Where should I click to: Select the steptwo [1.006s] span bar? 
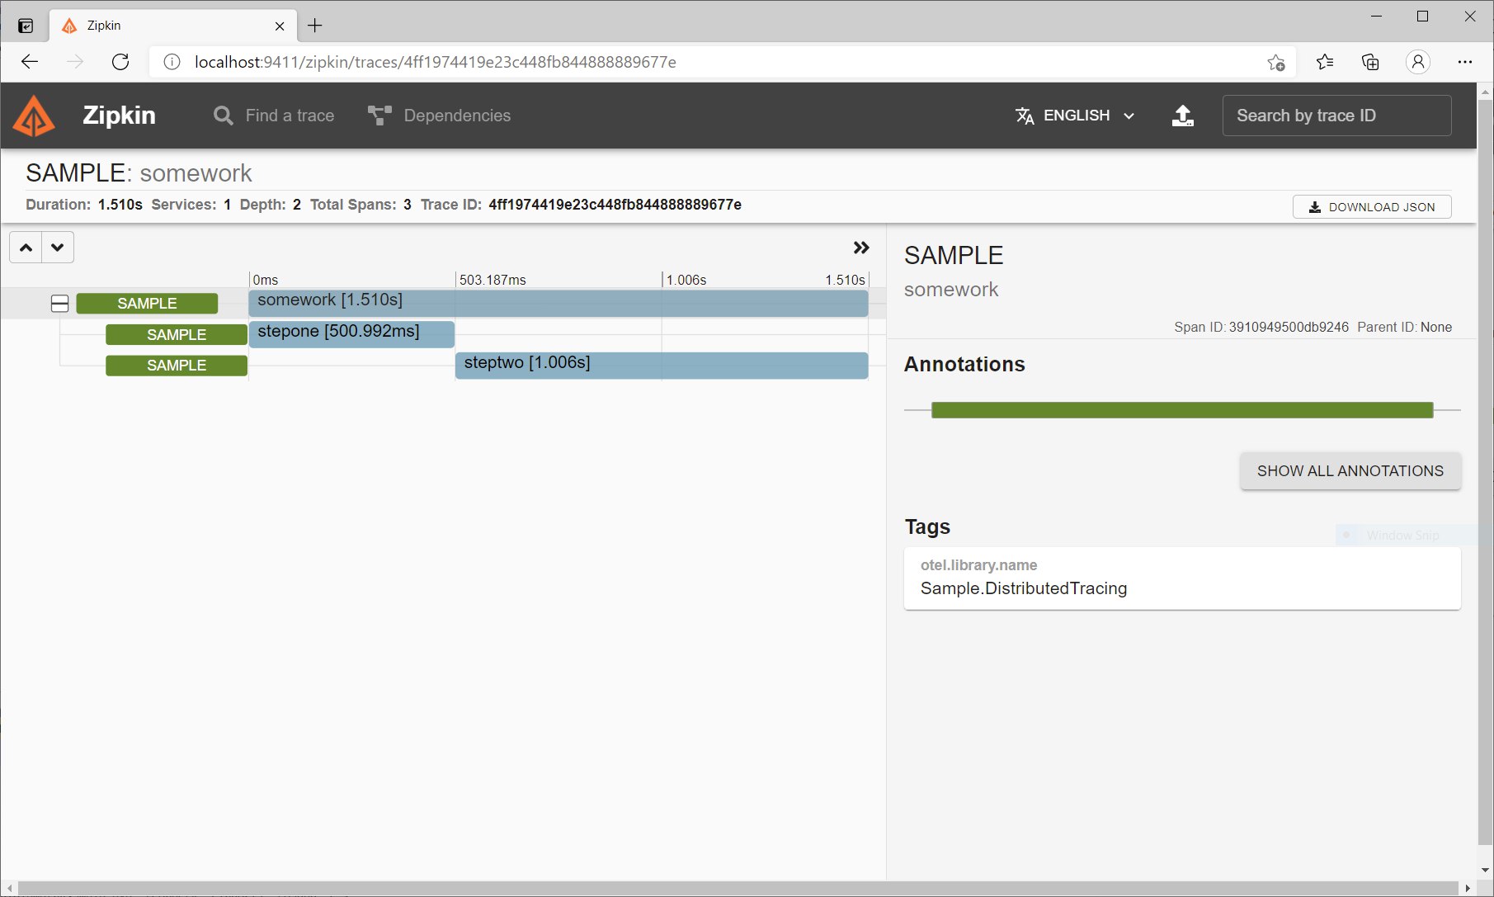[x=662, y=365]
